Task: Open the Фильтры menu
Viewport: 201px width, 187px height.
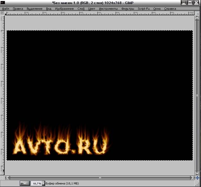Action: click(128, 9)
